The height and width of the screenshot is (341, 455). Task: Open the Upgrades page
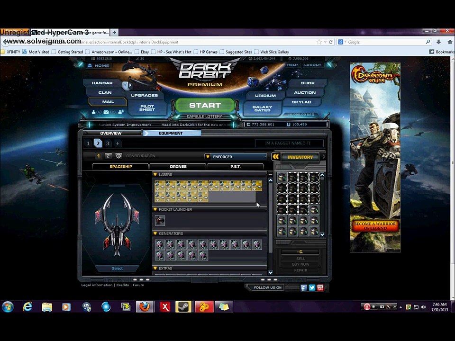pos(144,95)
